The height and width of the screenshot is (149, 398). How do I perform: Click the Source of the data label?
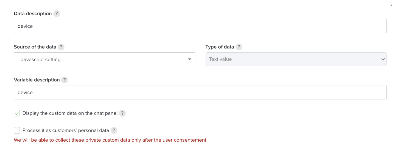(x=35, y=47)
